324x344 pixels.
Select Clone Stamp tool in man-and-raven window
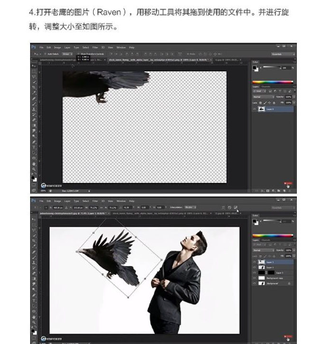[34, 262]
